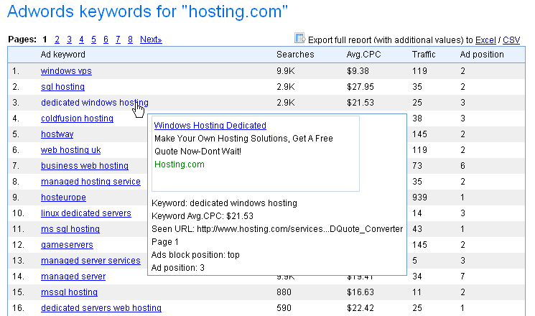The width and height of the screenshot is (535, 316).
Task: Click the Avg.CPC column header
Action: (361, 55)
